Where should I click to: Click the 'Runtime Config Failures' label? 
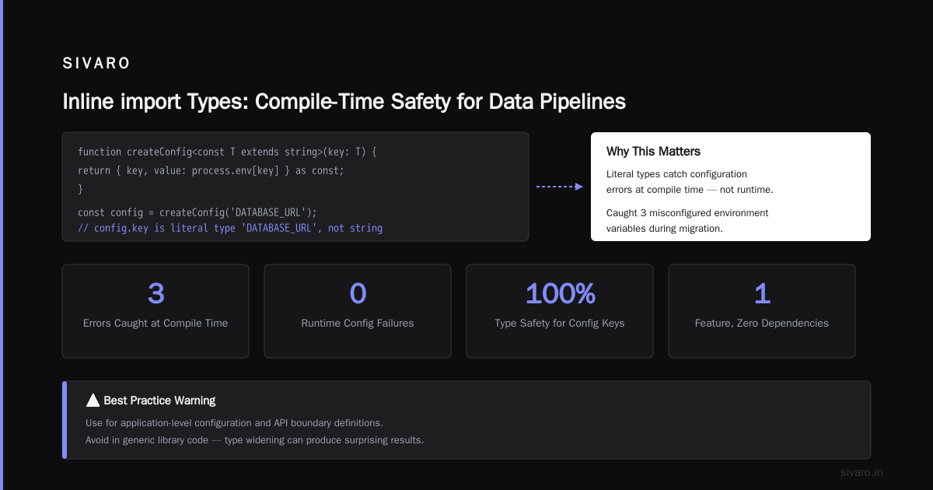(358, 323)
